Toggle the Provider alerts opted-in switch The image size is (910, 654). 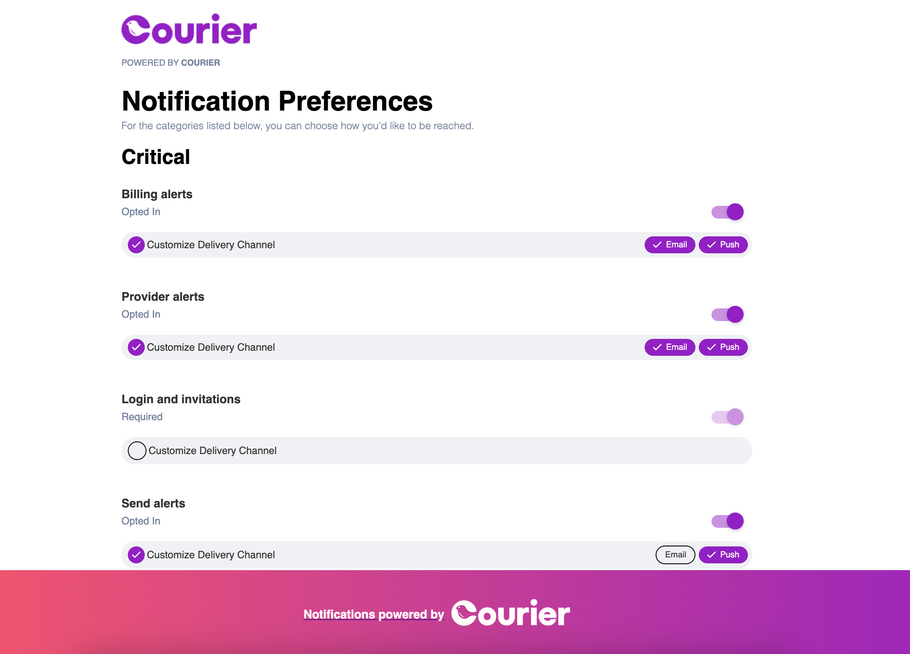727,313
